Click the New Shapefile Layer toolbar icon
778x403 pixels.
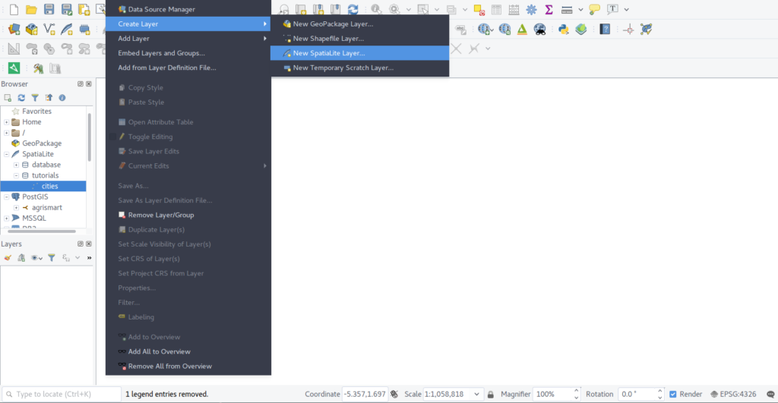tap(49, 30)
